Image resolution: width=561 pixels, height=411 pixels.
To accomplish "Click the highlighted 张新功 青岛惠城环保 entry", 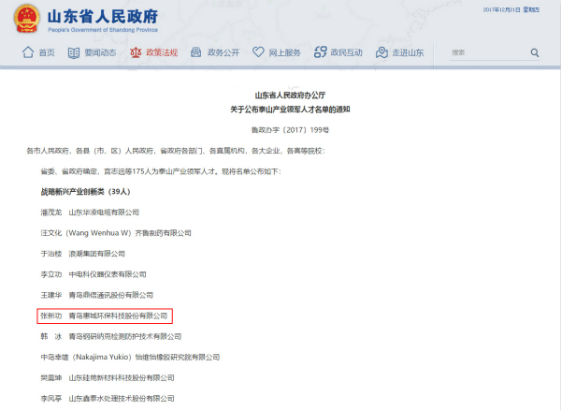I will tap(104, 316).
